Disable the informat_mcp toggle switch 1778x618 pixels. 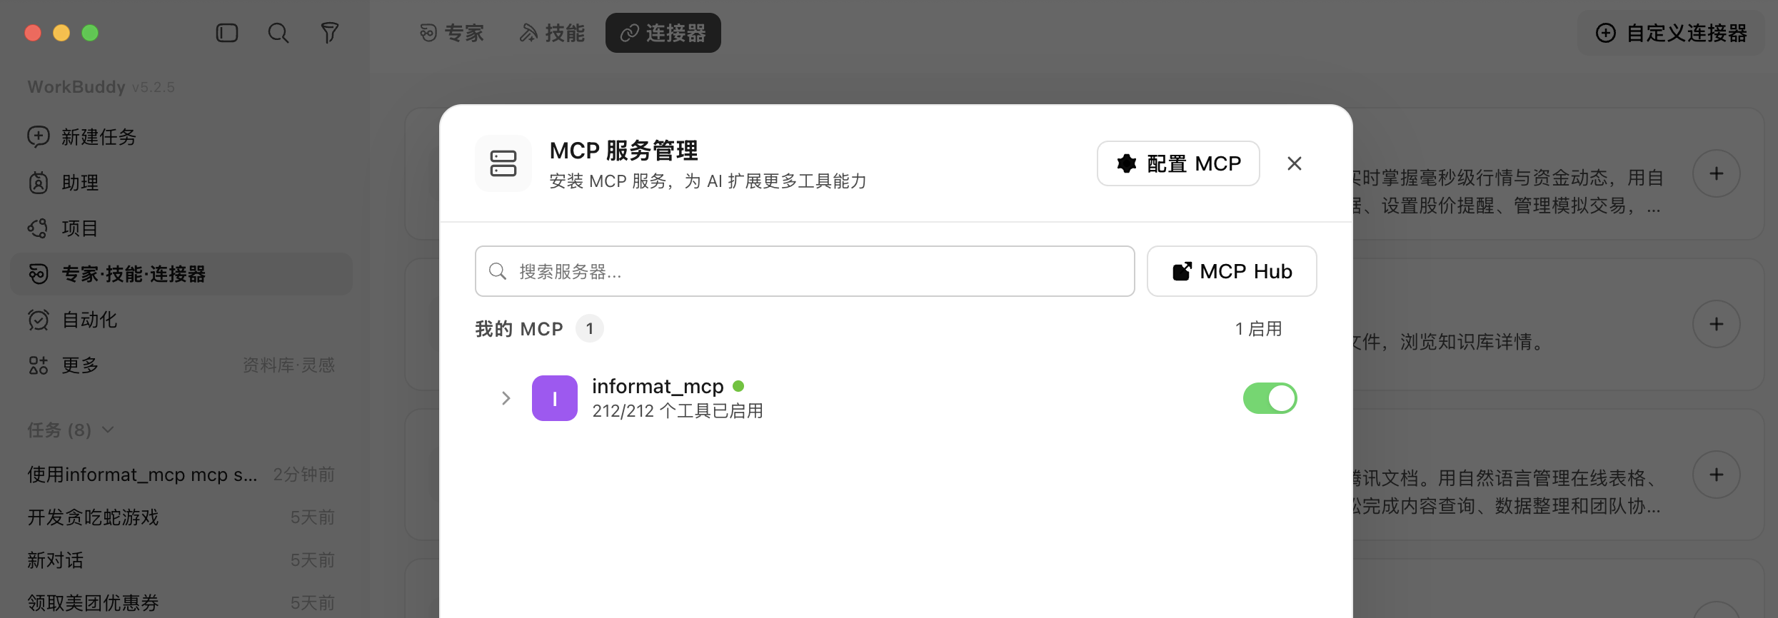[1270, 398]
